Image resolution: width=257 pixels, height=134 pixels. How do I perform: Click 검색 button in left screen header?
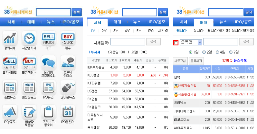coord(77,12)
